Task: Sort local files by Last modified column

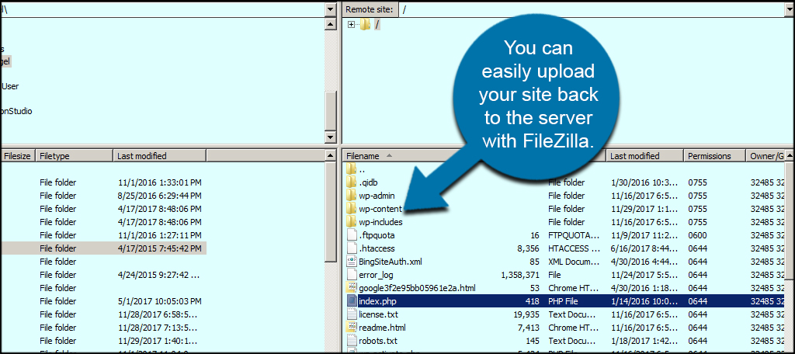Action: click(x=160, y=156)
